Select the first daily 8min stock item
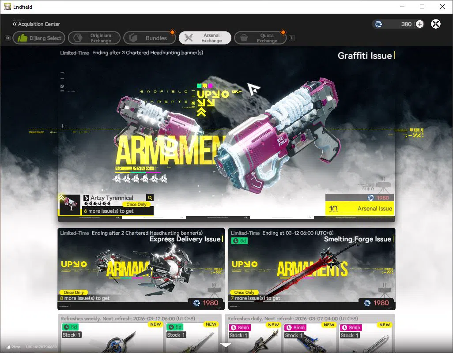The width and height of the screenshot is (453, 353). tap(254, 338)
